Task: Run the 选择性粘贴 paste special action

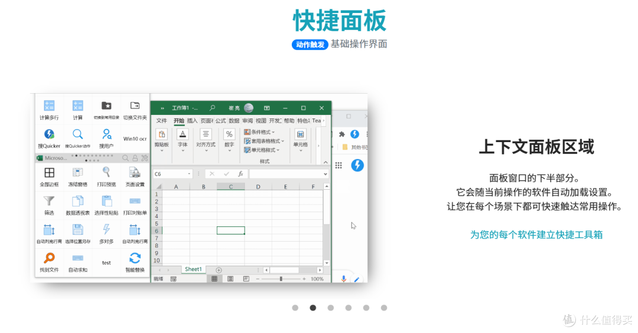Action: pyautogui.click(x=106, y=205)
